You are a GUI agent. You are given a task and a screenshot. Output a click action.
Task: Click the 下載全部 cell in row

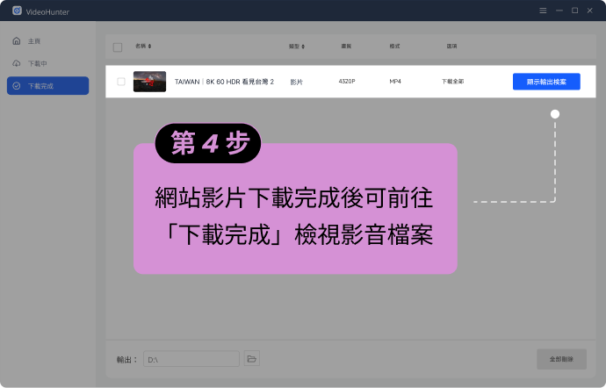pos(452,82)
